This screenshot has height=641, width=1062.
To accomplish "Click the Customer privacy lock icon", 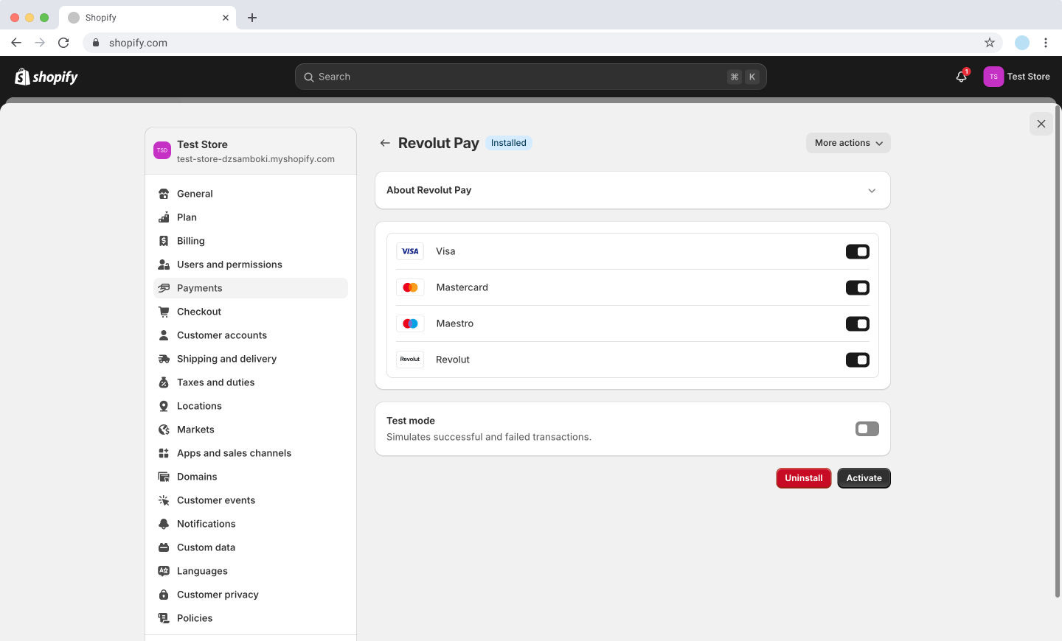I will (164, 595).
